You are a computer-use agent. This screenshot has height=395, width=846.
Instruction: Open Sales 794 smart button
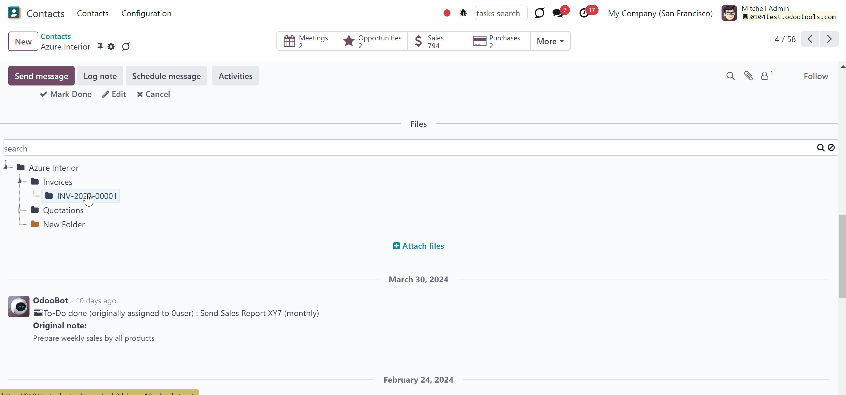(x=438, y=41)
